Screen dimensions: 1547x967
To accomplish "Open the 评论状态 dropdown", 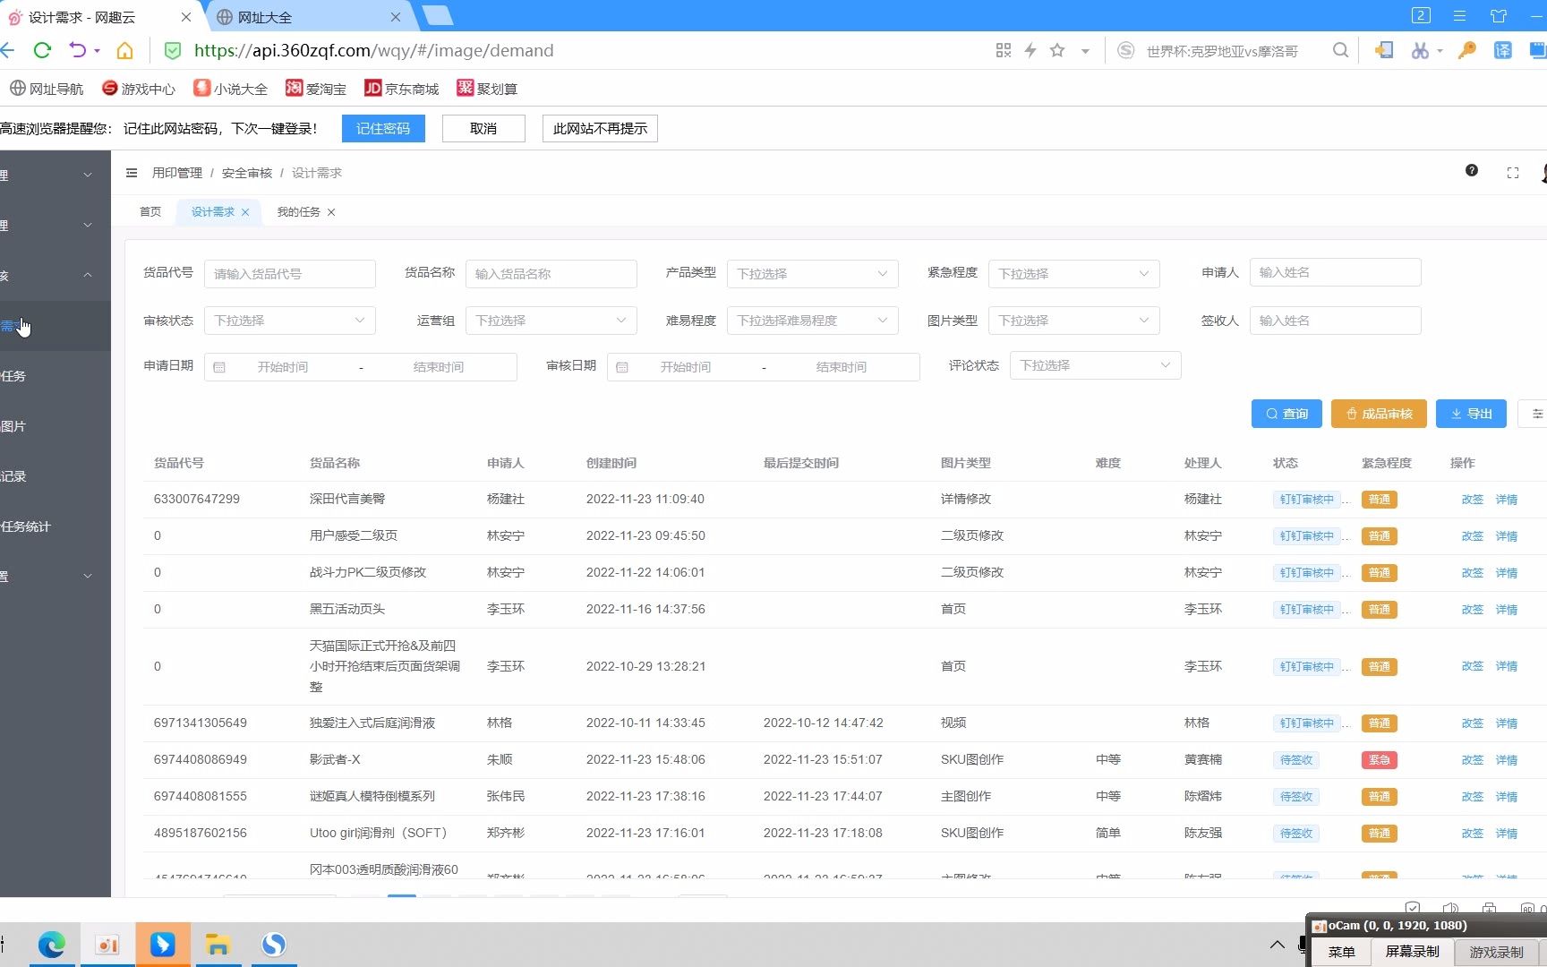I will click(x=1095, y=365).
